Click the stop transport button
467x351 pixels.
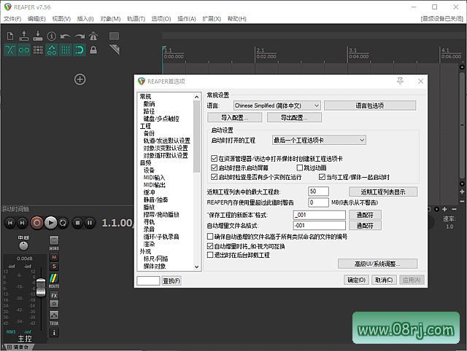[x=78, y=223]
